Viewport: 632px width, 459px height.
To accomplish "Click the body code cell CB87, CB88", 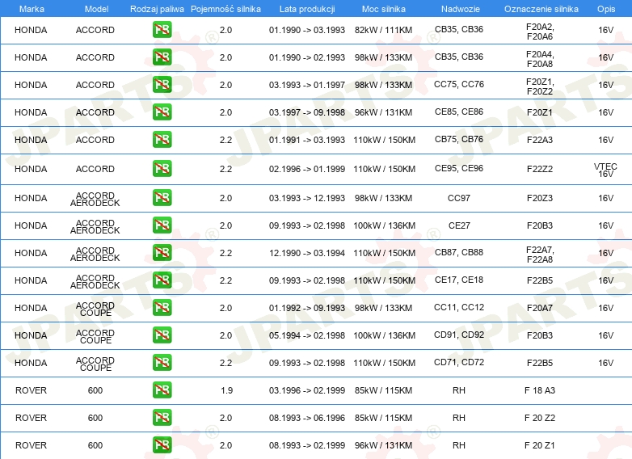I will point(459,252).
